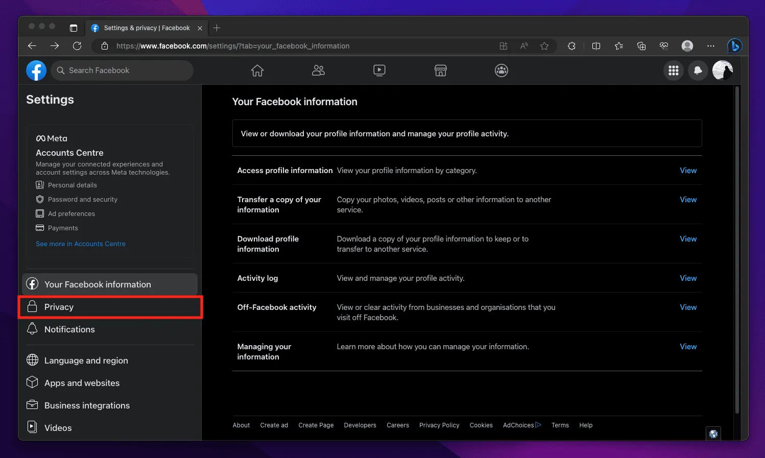
Task: Open the notifications bell in header
Action: click(x=698, y=70)
